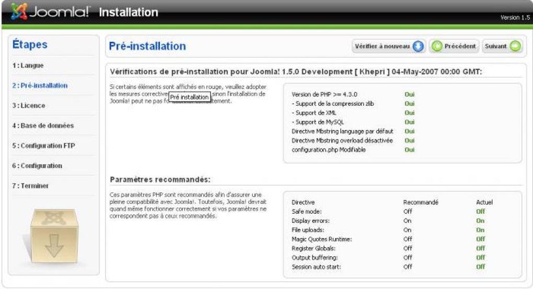Click the Pré-installation page title

(x=147, y=46)
